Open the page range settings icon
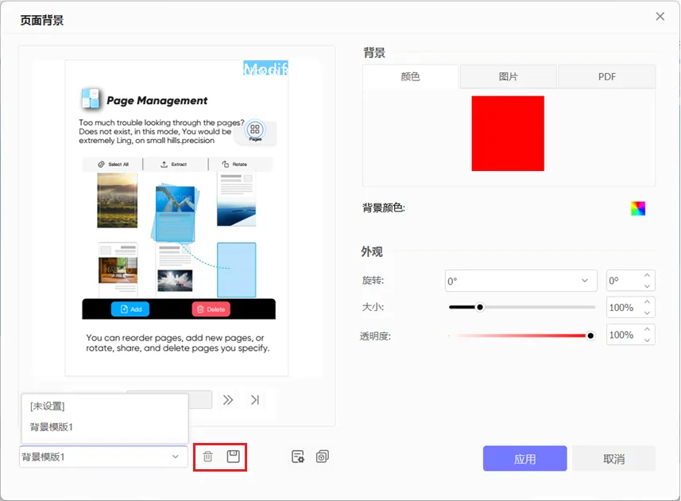This screenshot has width=681, height=501. point(298,456)
